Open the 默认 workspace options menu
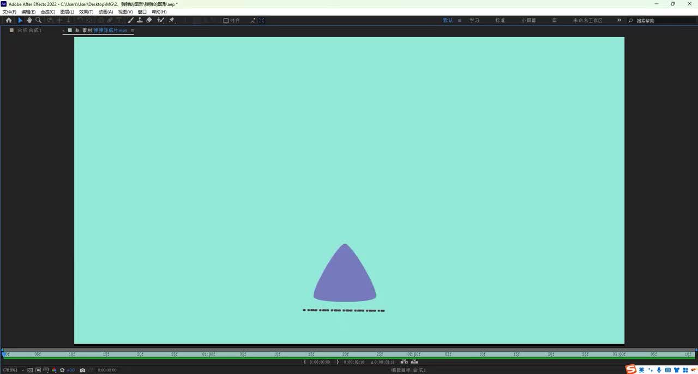This screenshot has width=698, height=374. [x=460, y=20]
